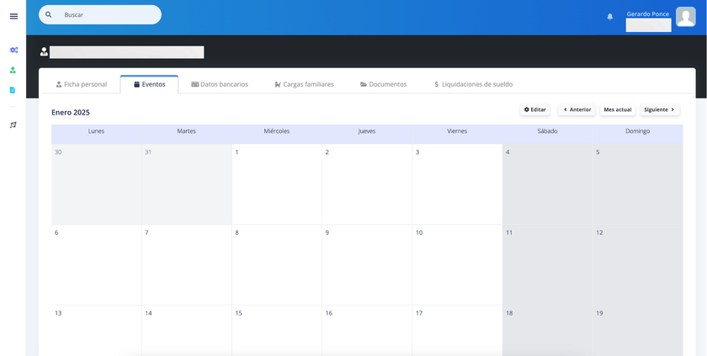Open the Datos bancarios tab
707x356 pixels.
coord(220,84)
